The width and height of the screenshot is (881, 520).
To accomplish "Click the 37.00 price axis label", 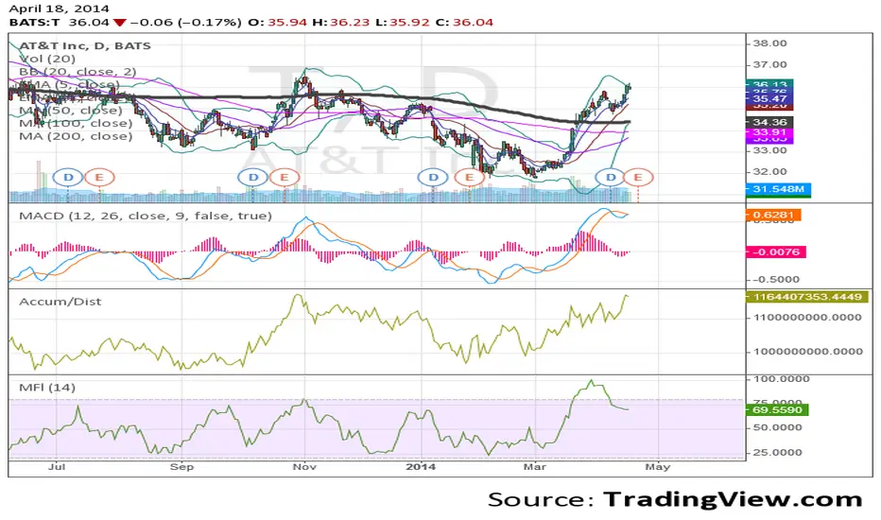I will (x=769, y=64).
